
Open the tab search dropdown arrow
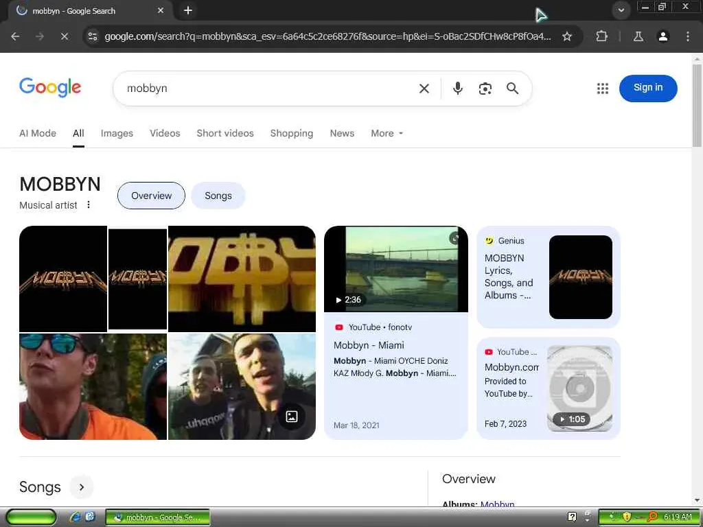[621, 10]
